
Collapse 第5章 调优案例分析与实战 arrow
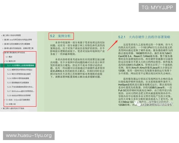pyautogui.click(x=3, y=52)
